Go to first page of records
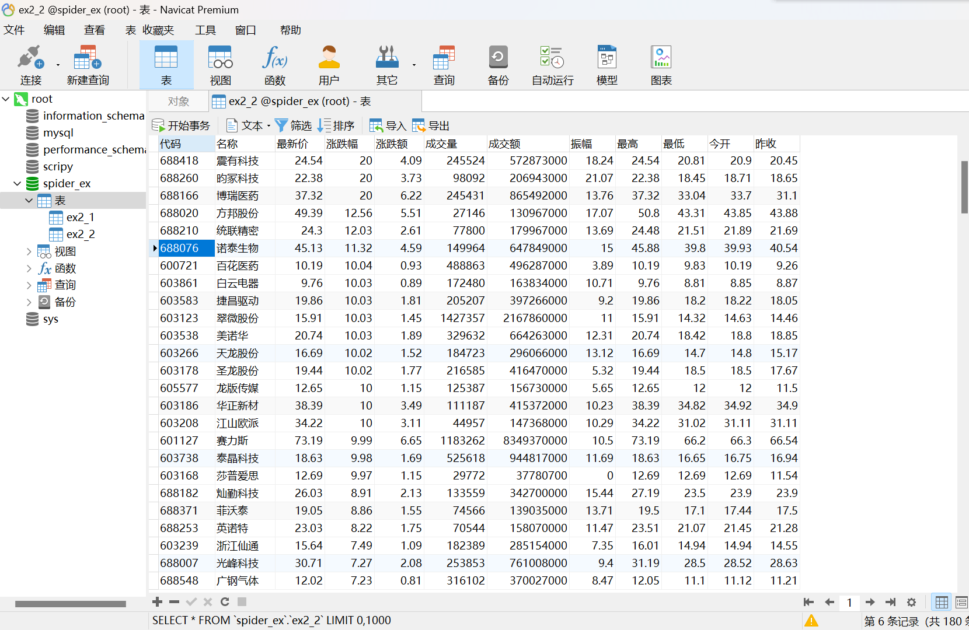This screenshot has height=630, width=969. [x=808, y=602]
